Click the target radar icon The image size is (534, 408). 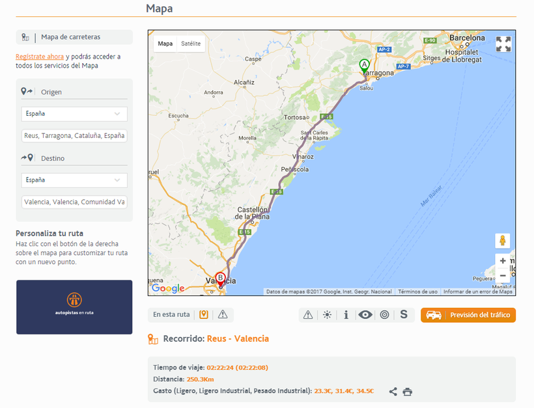click(x=384, y=315)
